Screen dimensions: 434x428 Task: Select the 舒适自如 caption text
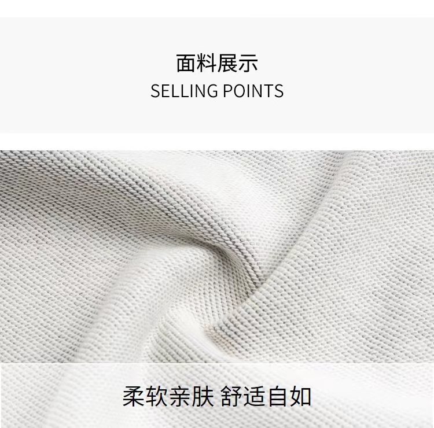coord(266,396)
